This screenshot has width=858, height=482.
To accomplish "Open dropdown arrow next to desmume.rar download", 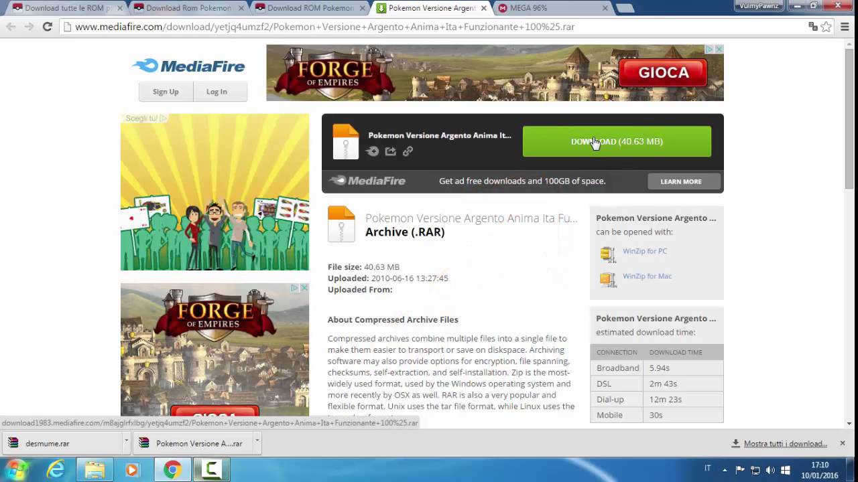I will tap(126, 443).
